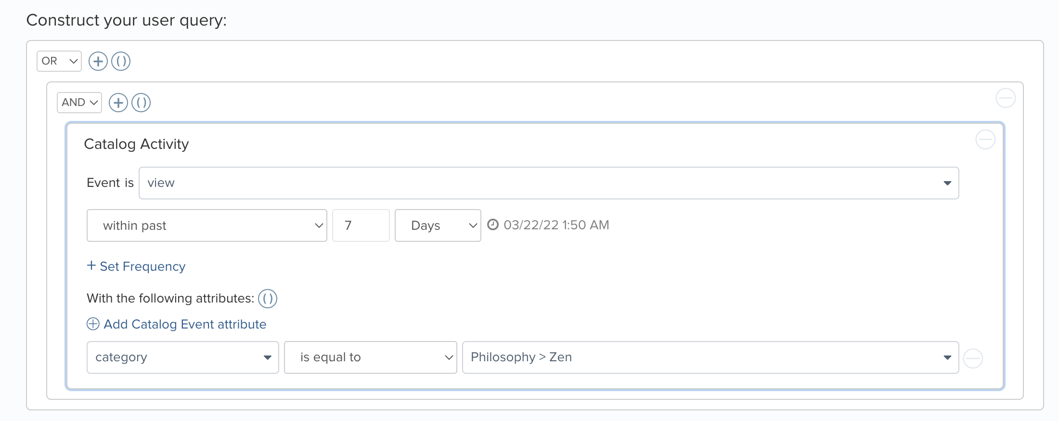Viewport: 1059px width, 421px height.
Task: Expand the Event is view dropdown
Action: [549, 183]
